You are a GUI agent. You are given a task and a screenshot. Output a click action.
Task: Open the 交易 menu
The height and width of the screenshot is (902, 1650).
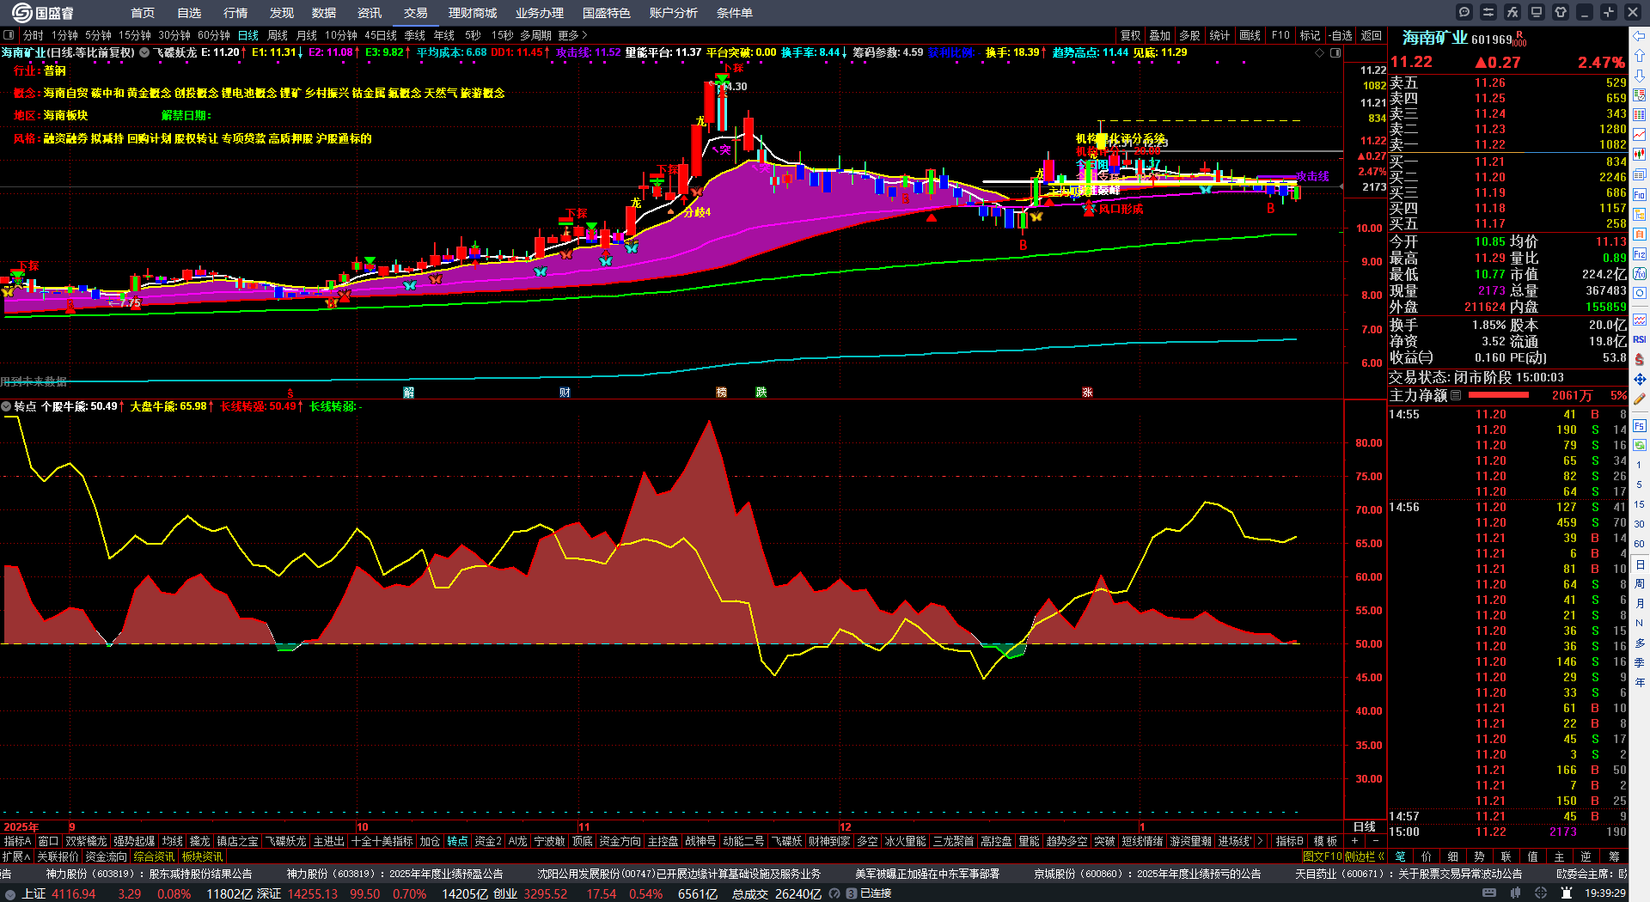(x=416, y=13)
